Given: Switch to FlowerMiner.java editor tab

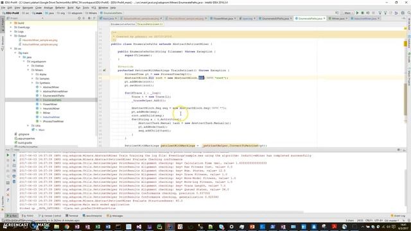Looking at the screenshot, I should point(223,19).
